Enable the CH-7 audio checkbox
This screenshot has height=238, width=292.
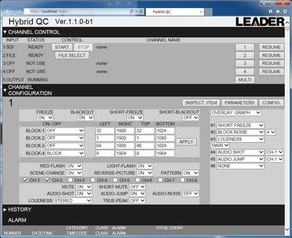160,180
